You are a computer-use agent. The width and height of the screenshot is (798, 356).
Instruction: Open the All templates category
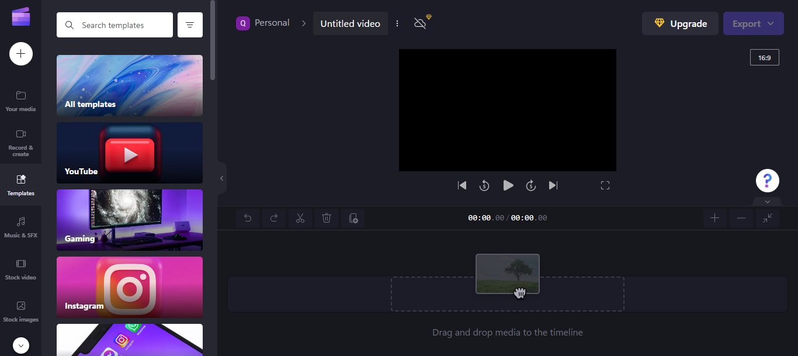click(x=130, y=85)
